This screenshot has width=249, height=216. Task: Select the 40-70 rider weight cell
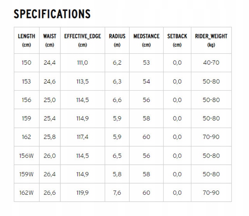(x=211, y=62)
